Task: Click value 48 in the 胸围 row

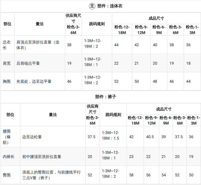Action: pyautogui.click(x=155, y=81)
